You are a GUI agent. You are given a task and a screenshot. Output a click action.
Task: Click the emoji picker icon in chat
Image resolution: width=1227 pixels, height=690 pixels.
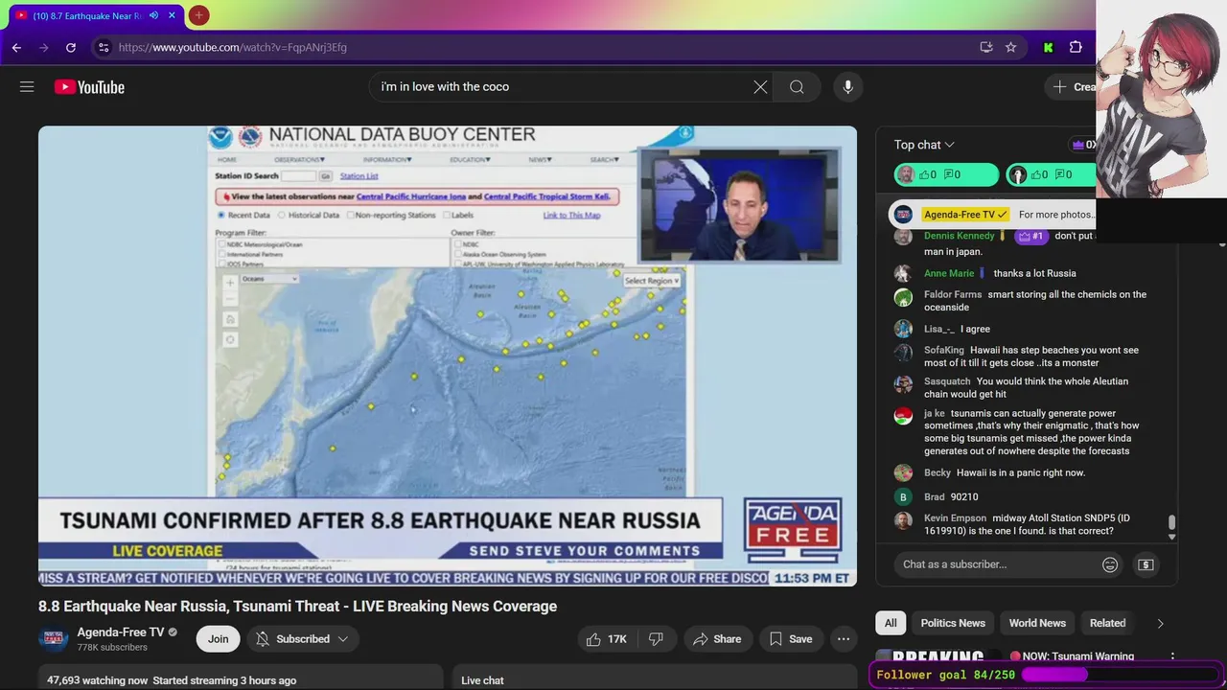(x=1110, y=564)
